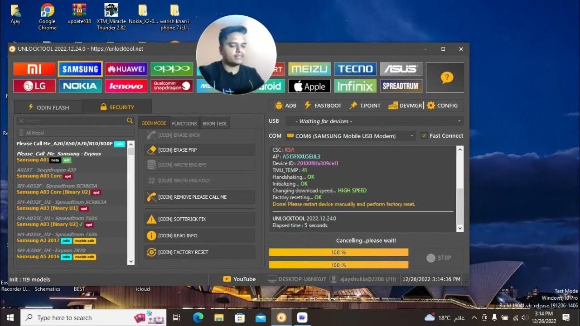
Task: Open the notification center icon
Action: 566,317
